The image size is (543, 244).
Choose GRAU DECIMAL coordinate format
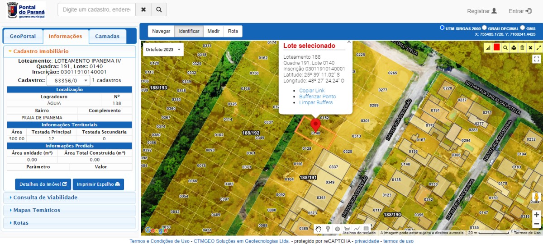point(485,28)
